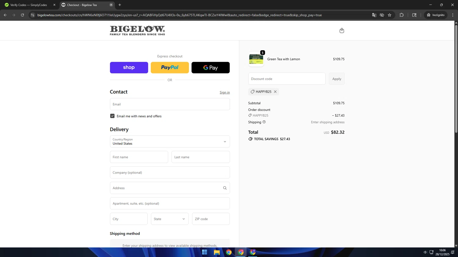458x257 pixels.
Task: Open the shopping bag cart icon
Action: pyautogui.click(x=342, y=30)
